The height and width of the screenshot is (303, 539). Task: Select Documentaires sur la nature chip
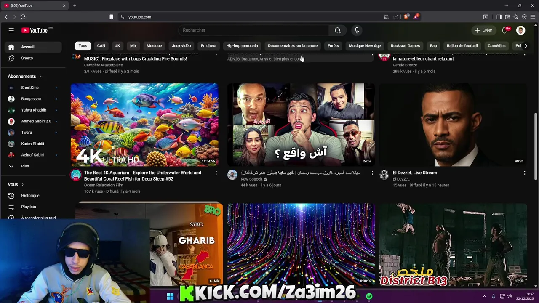[x=293, y=46]
